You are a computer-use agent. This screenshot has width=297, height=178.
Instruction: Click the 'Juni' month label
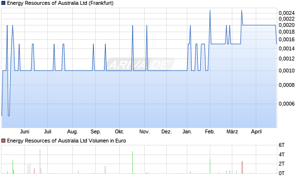coord(24,131)
